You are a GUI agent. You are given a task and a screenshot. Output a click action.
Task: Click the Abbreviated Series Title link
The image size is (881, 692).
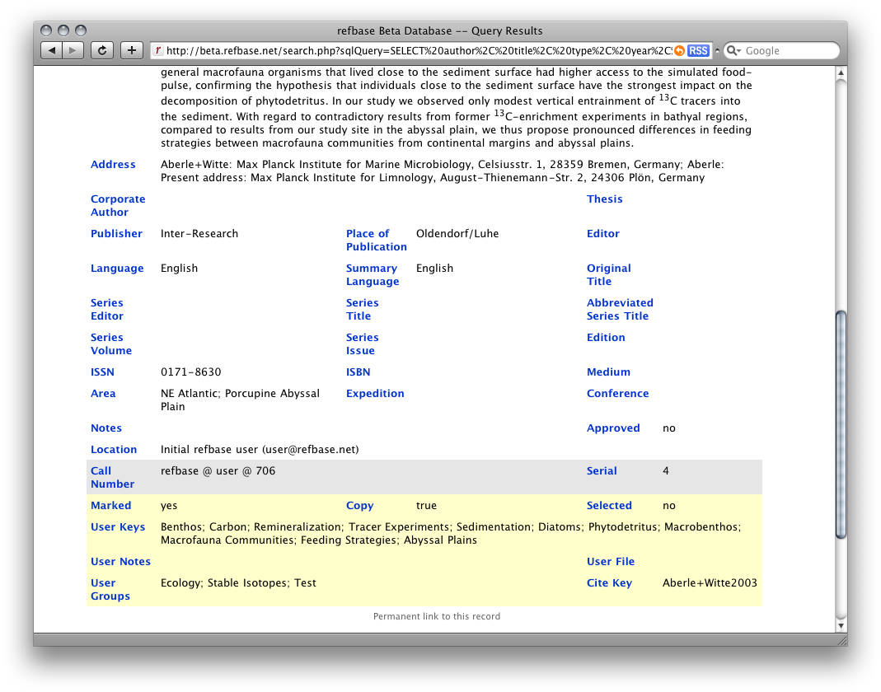pyautogui.click(x=620, y=310)
